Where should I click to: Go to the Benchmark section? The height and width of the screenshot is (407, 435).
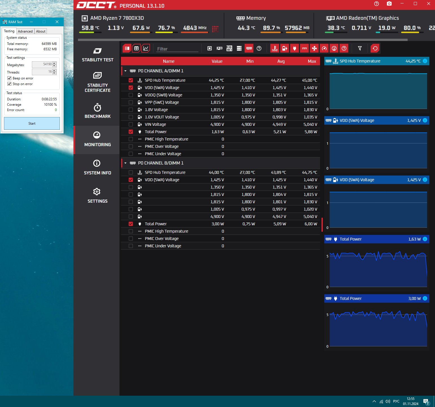click(x=97, y=111)
